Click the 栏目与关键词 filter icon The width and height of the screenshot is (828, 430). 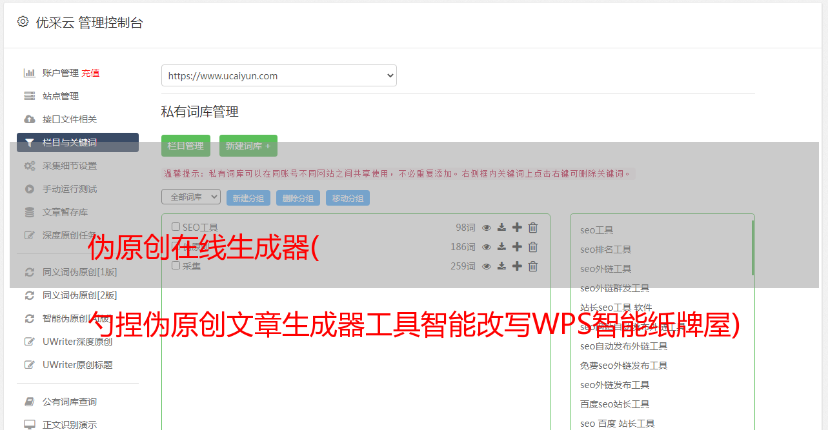pos(30,142)
